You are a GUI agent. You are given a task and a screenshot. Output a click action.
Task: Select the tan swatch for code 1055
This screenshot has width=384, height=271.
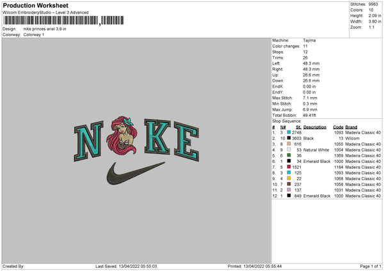(289, 144)
